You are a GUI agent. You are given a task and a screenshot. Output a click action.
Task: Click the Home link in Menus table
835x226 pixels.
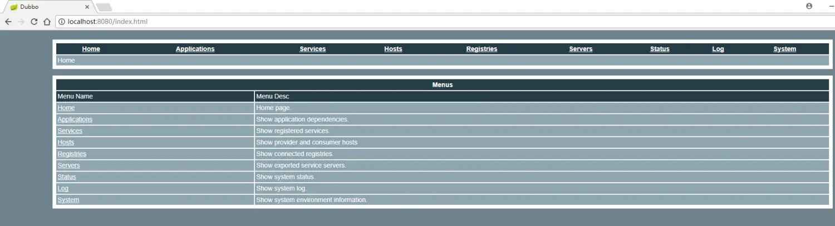[x=66, y=108]
